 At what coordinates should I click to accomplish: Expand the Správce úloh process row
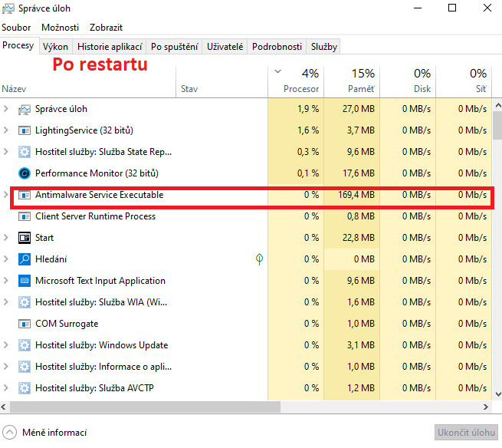tap(6, 109)
